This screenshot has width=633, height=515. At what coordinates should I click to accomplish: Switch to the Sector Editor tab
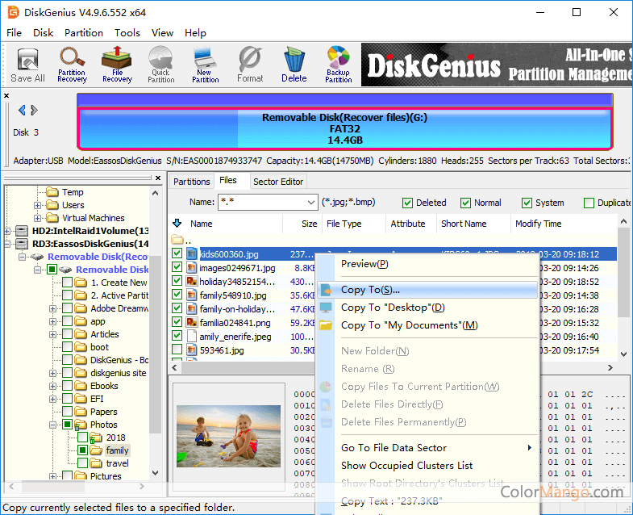278,182
